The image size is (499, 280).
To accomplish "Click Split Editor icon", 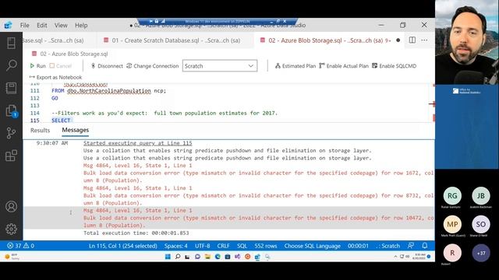I will (412, 40).
